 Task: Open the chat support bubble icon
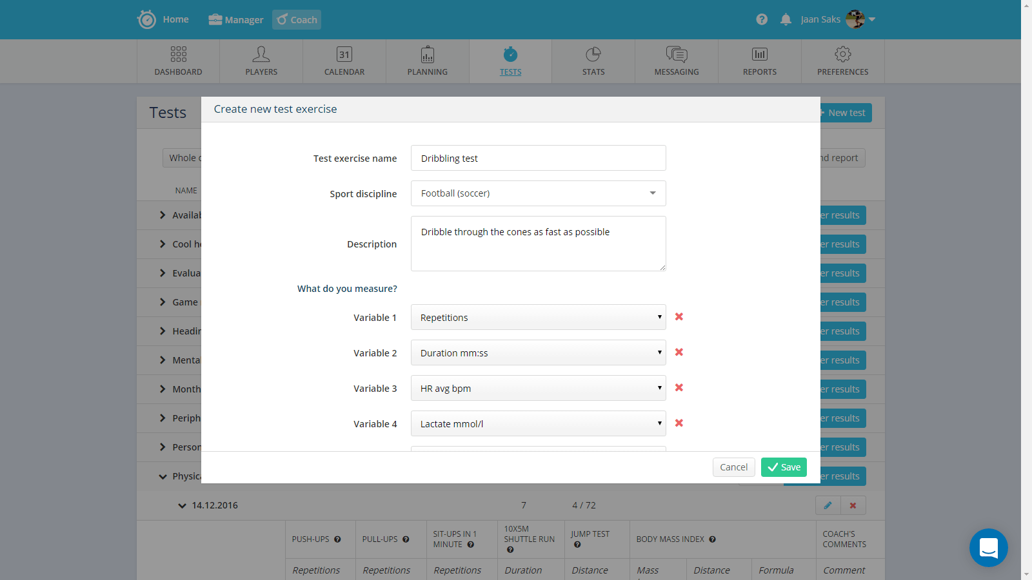pyautogui.click(x=988, y=548)
